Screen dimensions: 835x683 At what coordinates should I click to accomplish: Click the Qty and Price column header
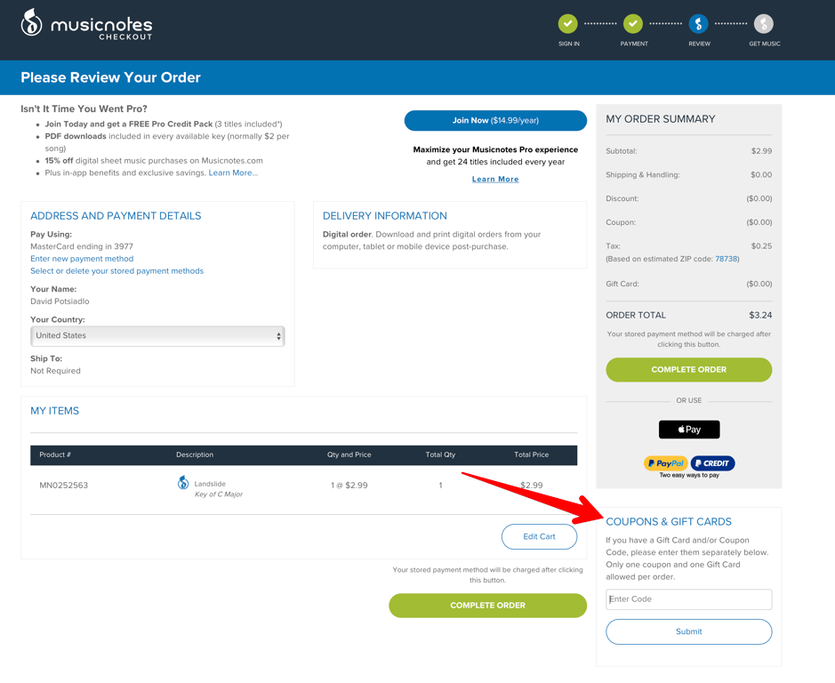(349, 454)
